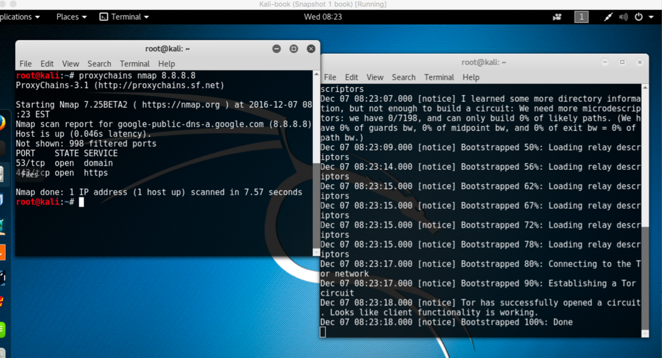Click 'Bootstrapped 100%: Done' line

tap(447, 322)
